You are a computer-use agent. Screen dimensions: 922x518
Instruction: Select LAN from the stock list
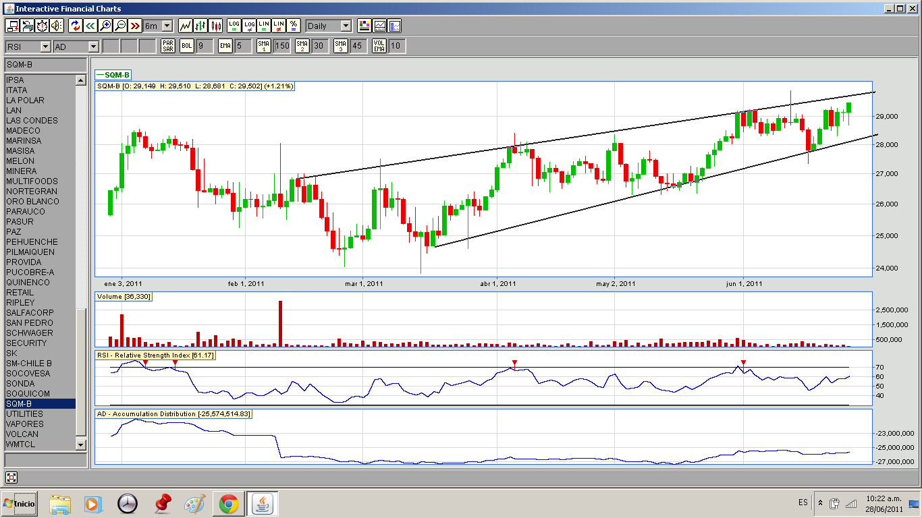(x=13, y=111)
